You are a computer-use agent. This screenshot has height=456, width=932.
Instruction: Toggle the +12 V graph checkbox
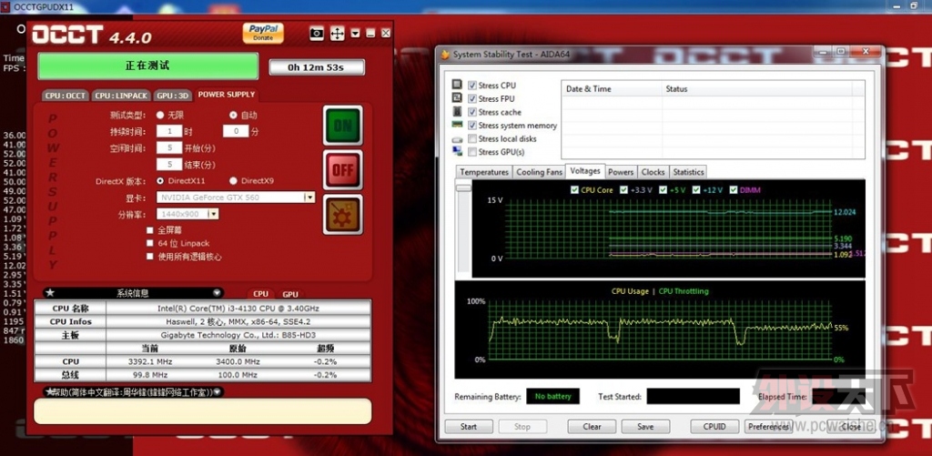coord(698,190)
